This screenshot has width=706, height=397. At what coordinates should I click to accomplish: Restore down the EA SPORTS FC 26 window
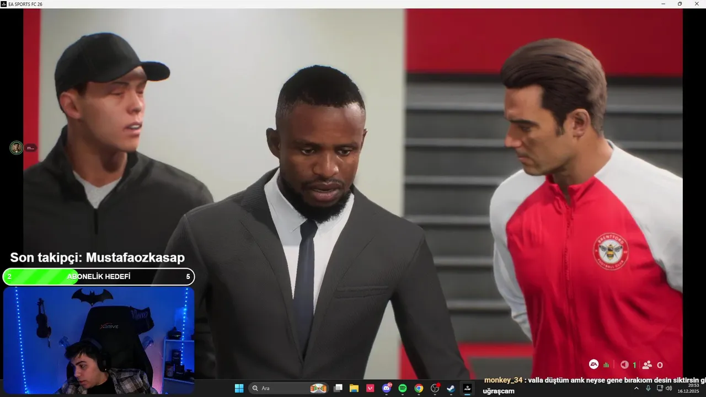[680, 4]
